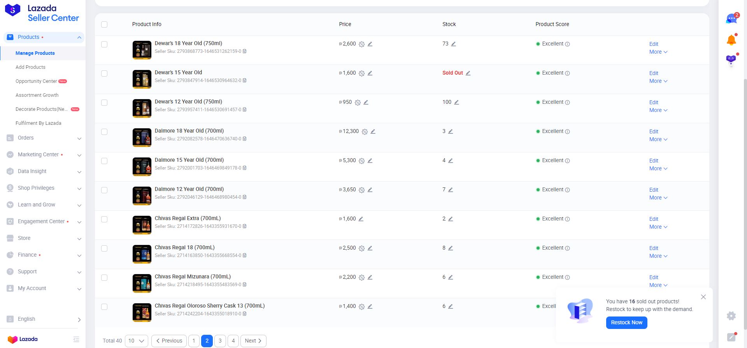Click the Restock Now button
Screen dimensions: 747x348
click(626, 322)
